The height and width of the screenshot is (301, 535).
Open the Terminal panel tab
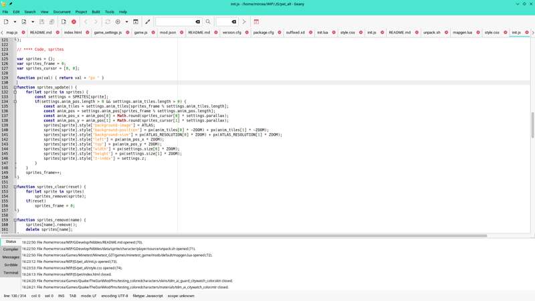coord(11,273)
